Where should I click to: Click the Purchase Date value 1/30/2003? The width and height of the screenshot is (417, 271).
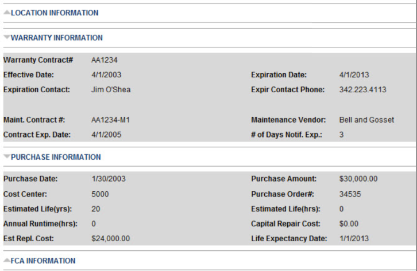108,179
